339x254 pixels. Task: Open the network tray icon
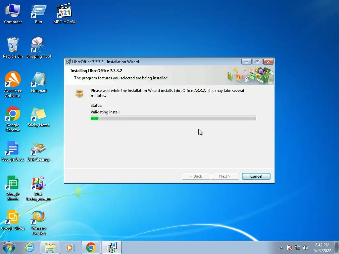click(x=298, y=248)
